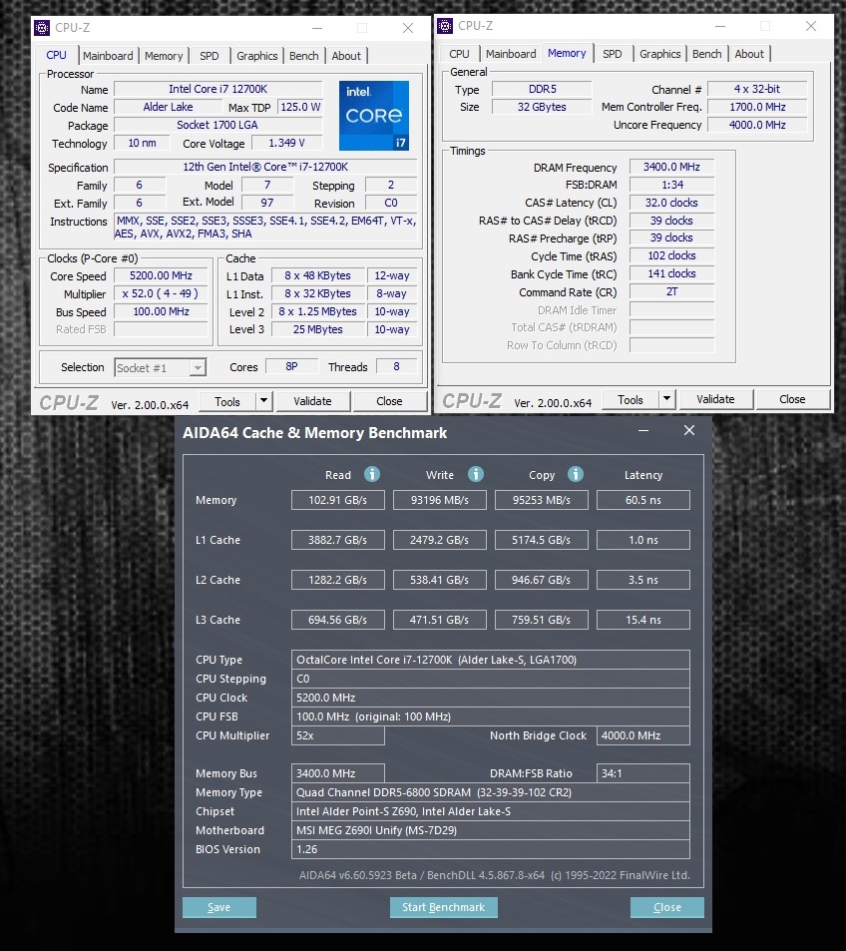Click Validate in left CPU-Z window
846x951 pixels.
tap(312, 401)
